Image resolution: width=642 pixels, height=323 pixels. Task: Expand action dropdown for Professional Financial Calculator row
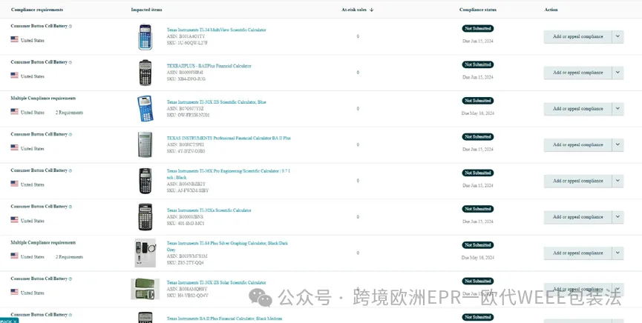pyautogui.click(x=618, y=144)
